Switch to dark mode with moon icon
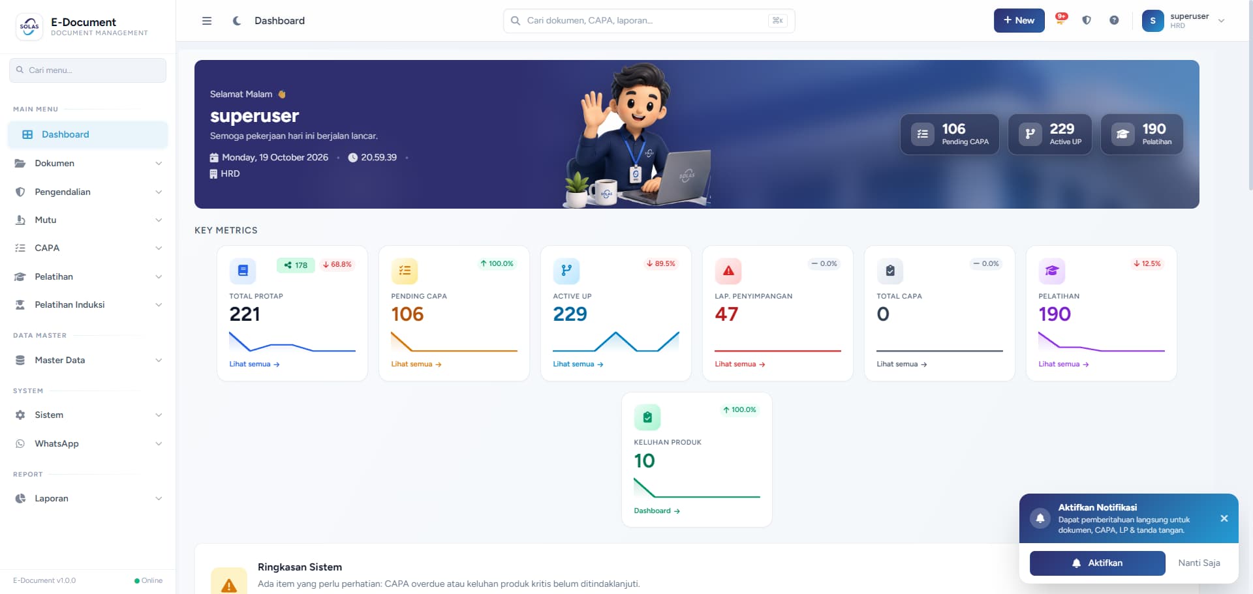 click(237, 21)
